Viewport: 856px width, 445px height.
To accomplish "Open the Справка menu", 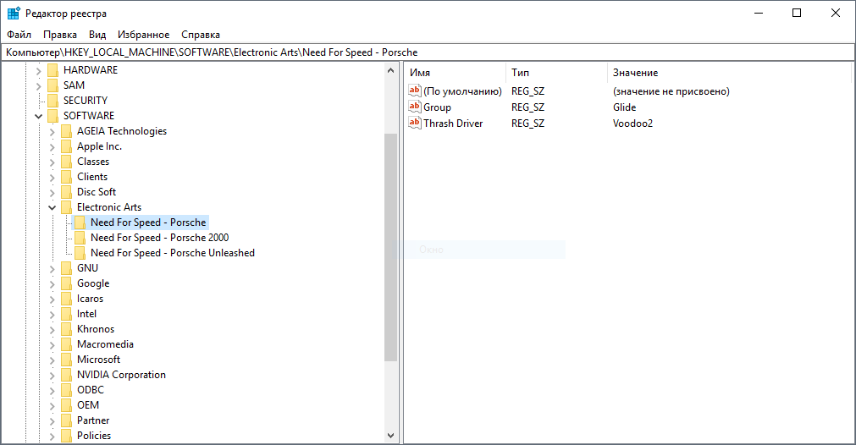I will [201, 35].
